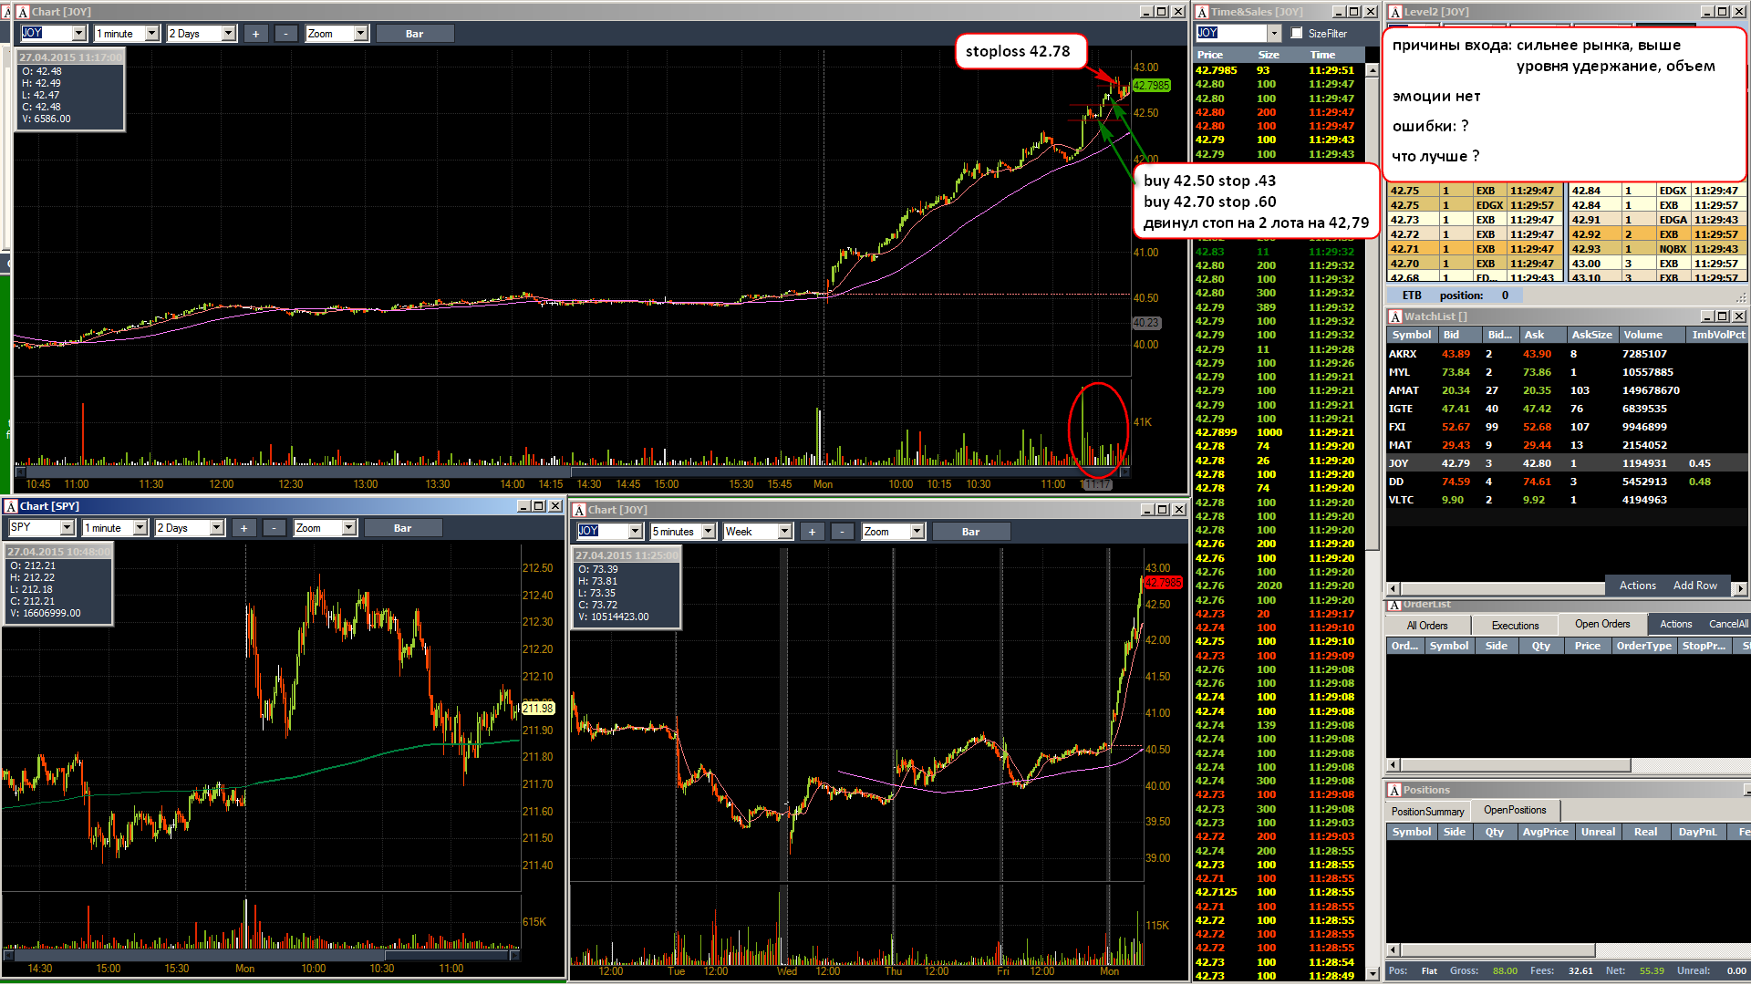The height and width of the screenshot is (985, 1751).
Task: Click Add Row in the WatchList
Action: (1694, 586)
